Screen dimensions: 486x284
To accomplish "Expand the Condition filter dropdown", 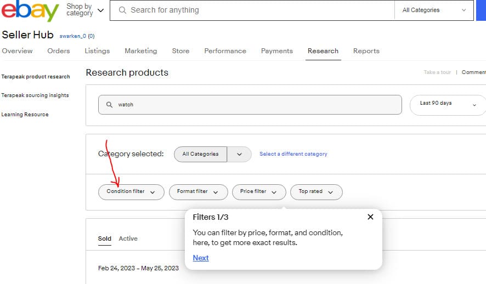I will 131,192.
